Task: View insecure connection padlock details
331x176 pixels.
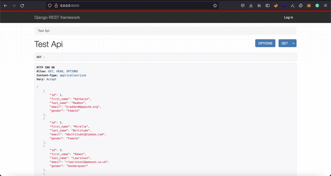Action: point(56,6)
